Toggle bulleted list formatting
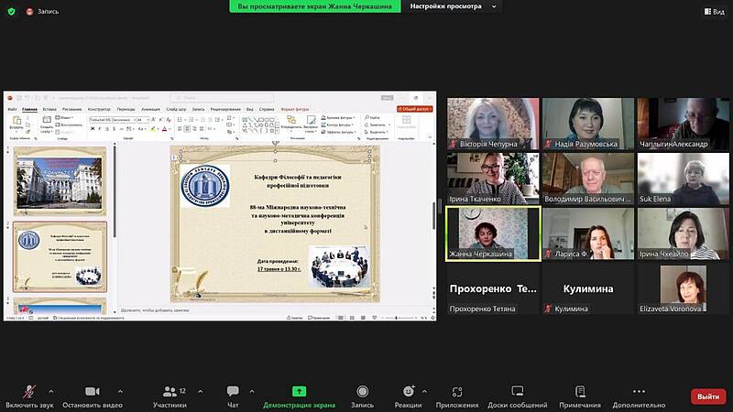 [x=180, y=120]
